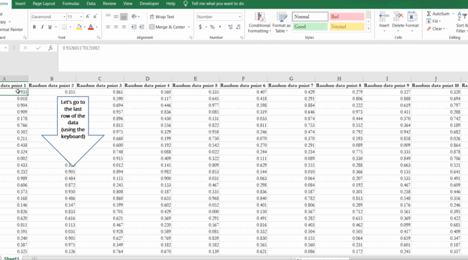Open the Page Layout ribbon tab
The image size is (468, 260).
click(x=45, y=4)
